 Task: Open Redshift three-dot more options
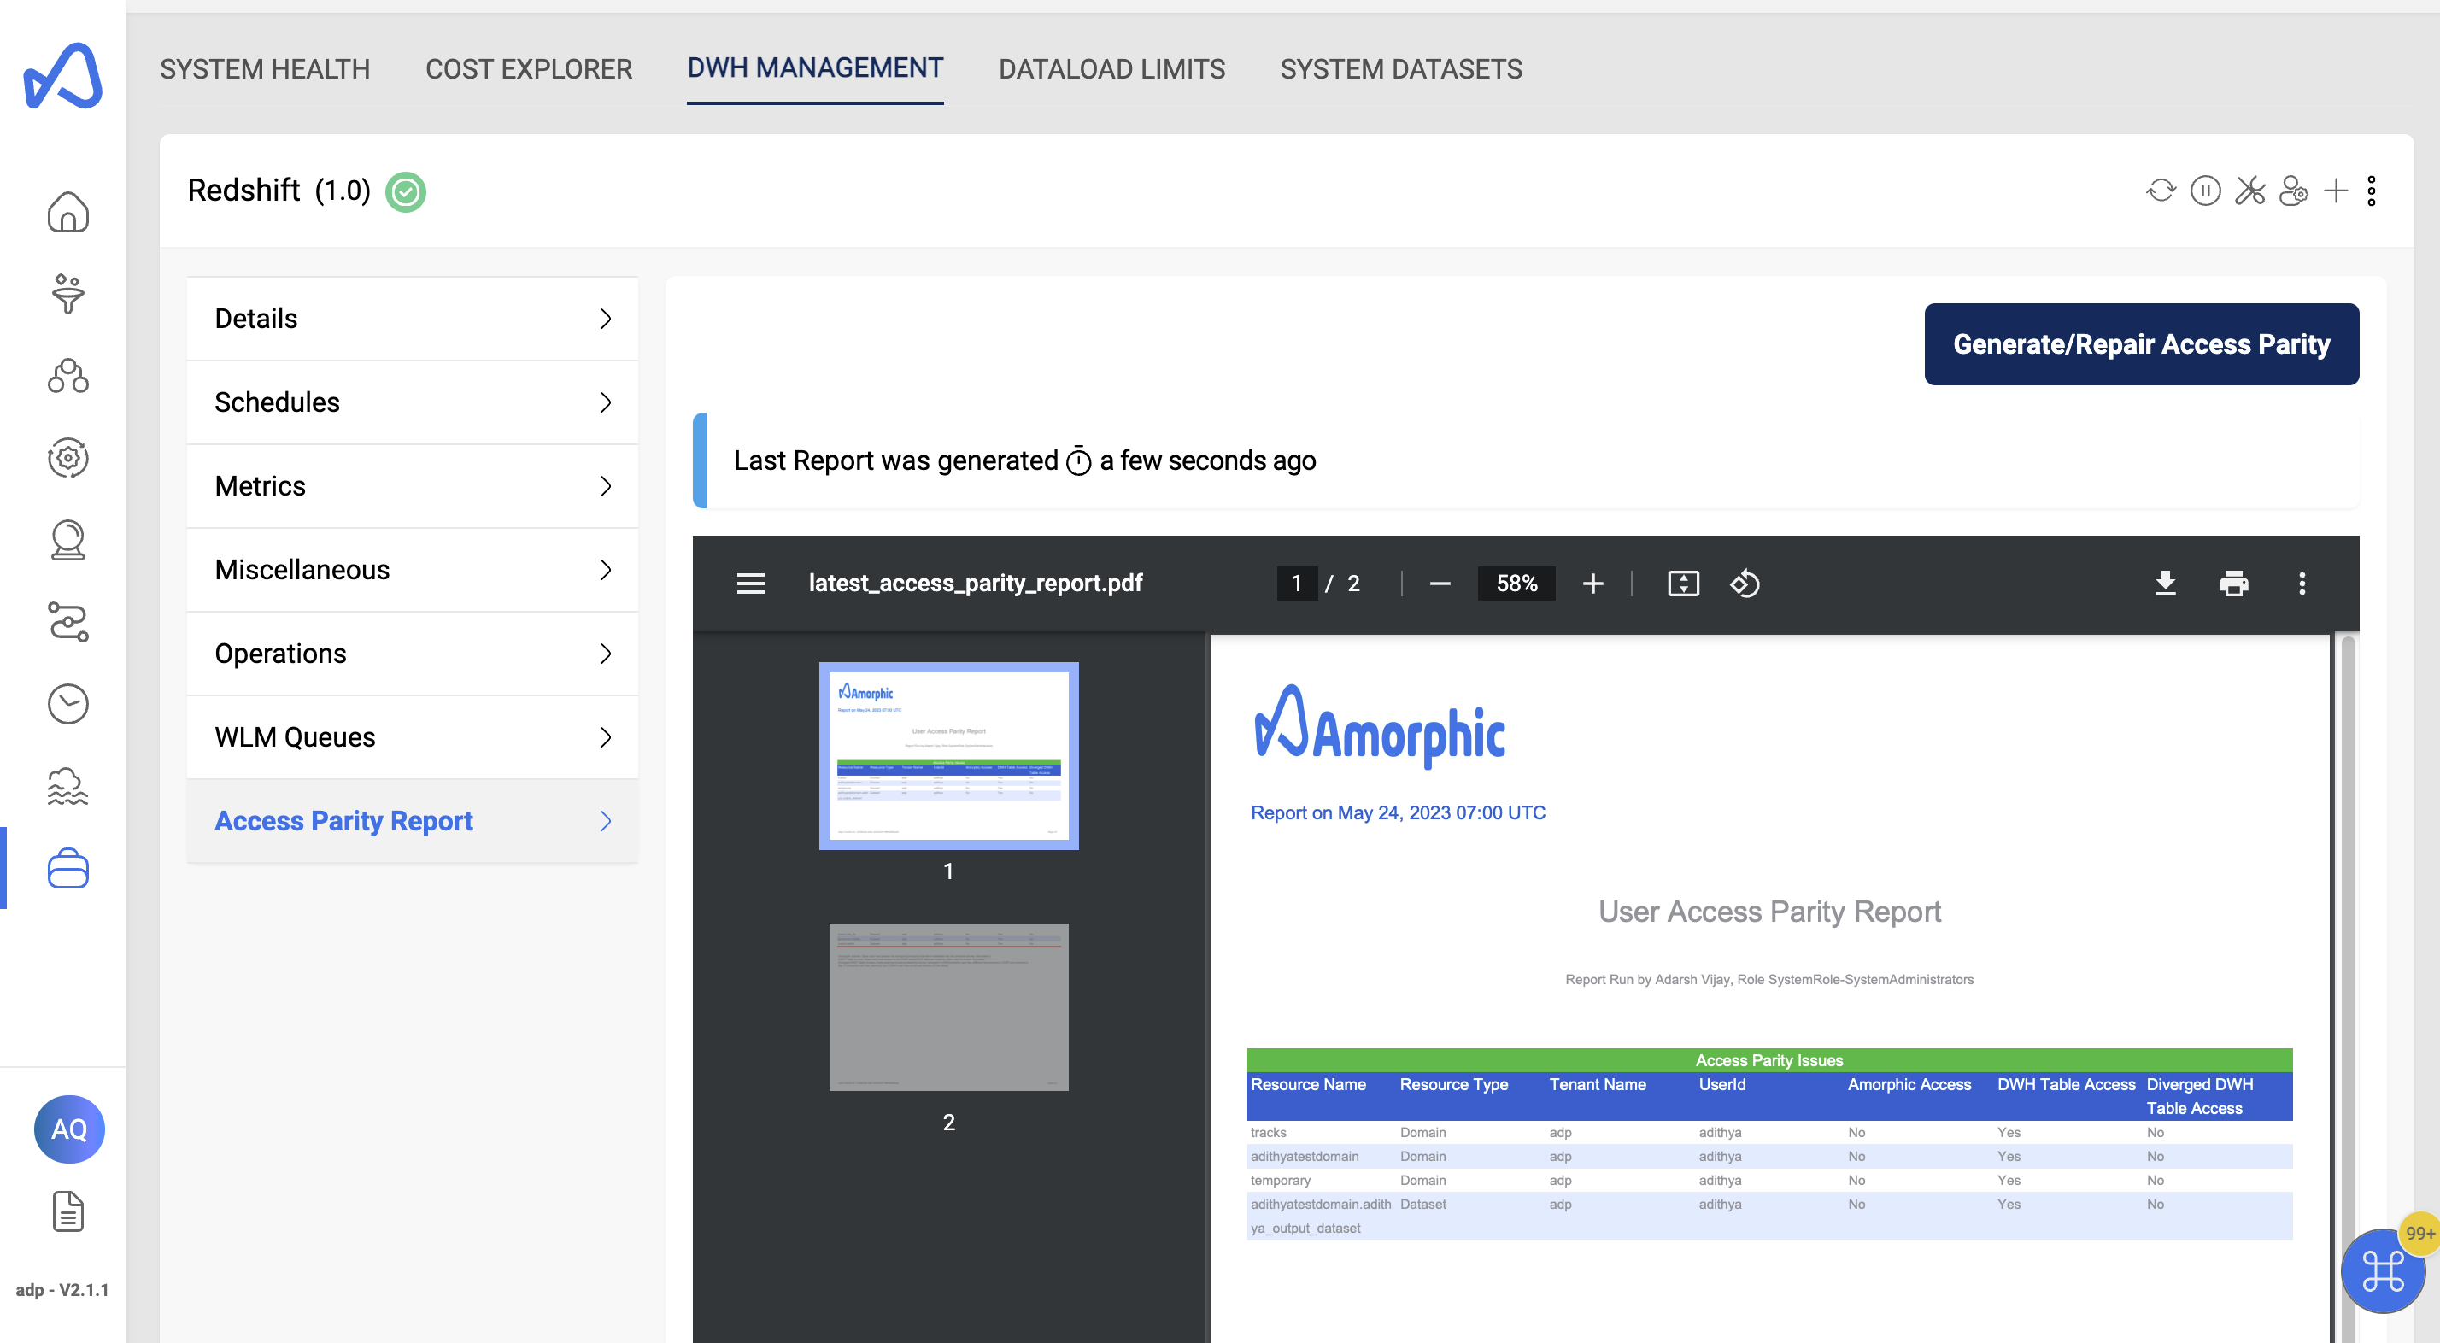[2372, 191]
